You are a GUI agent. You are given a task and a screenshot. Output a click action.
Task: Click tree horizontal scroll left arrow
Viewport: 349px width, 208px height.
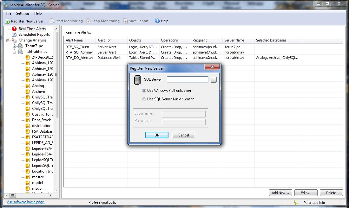point(6,195)
